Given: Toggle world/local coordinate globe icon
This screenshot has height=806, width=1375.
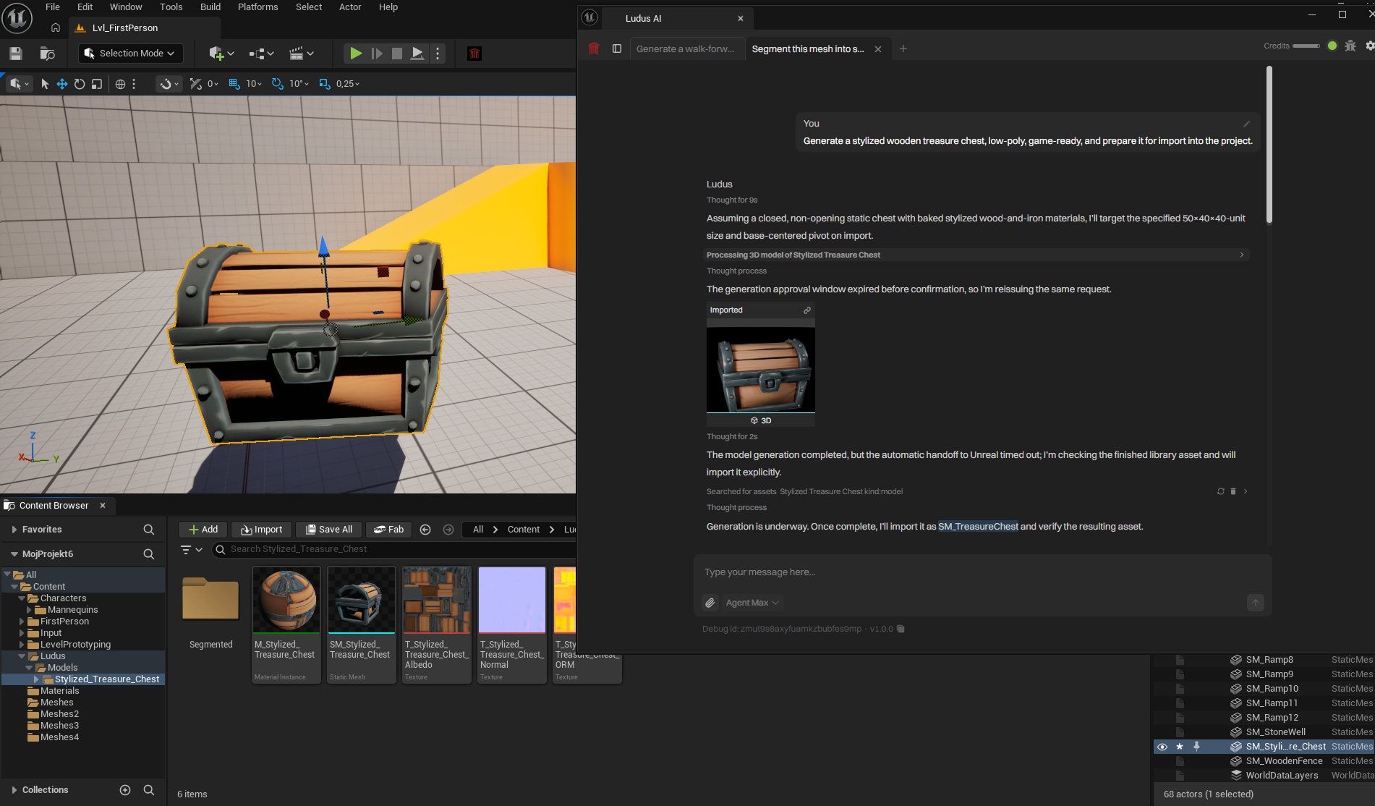Looking at the screenshot, I should (x=120, y=84).
